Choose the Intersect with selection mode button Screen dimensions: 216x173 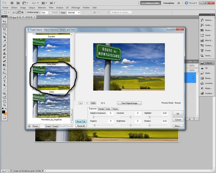tap(22, 12)
